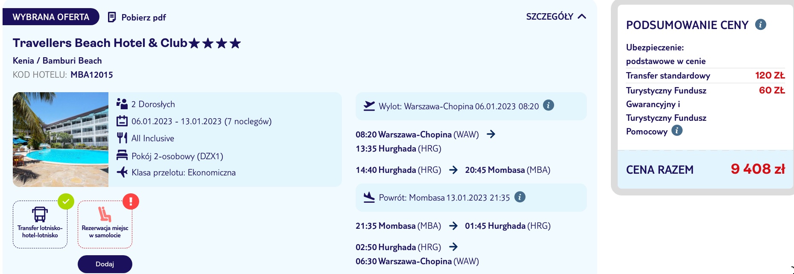Click the Travellers Beach Hotel & Club title
The width and height of the screenshot is (794, 274).
point(100,43)
